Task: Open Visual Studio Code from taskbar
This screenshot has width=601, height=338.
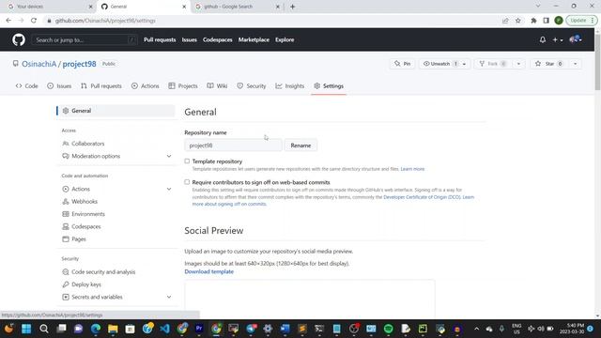Action: pyautogui.click(x=165, y=329)
